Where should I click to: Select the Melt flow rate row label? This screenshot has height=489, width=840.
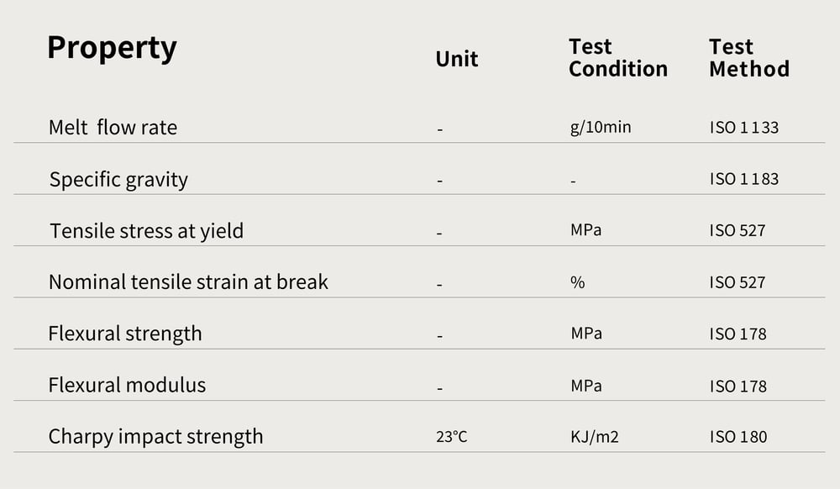coord(113,128)
